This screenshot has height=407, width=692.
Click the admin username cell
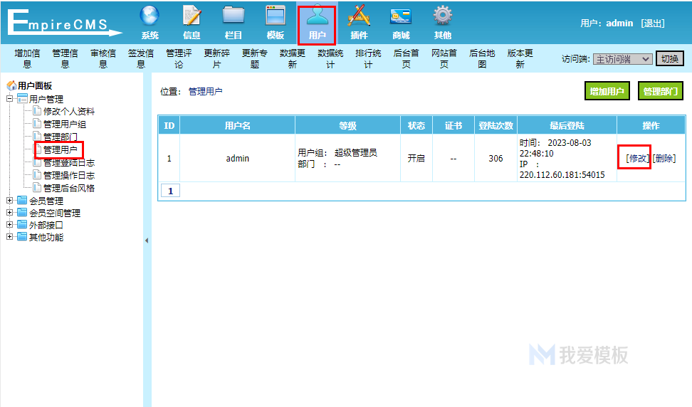(x=238, y=158)
